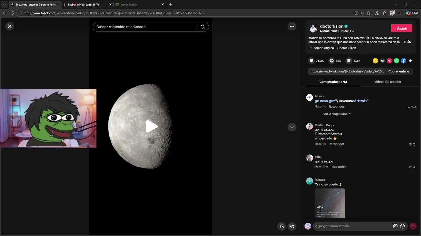Open the media control music icon in toolbar
The image size is (421, 236).
377,13
